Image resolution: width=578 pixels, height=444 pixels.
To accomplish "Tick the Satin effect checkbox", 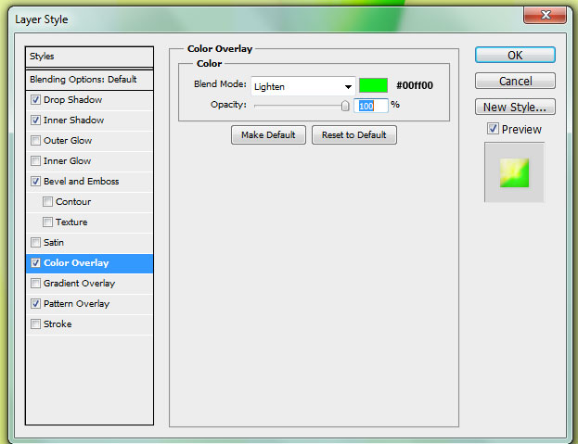I will [x=36, y=243].
